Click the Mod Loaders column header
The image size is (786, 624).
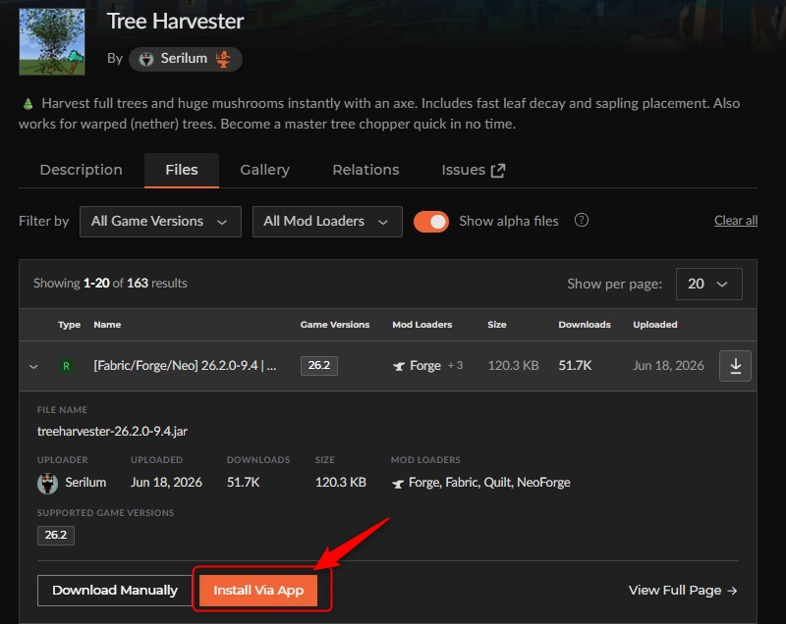[422, 324]
